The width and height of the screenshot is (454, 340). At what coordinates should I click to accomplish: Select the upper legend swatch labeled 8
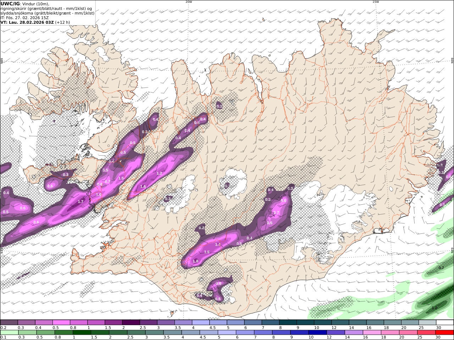click(288, 322)
